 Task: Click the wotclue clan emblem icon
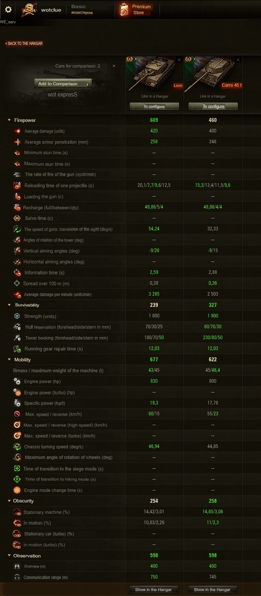coord(29,10)
